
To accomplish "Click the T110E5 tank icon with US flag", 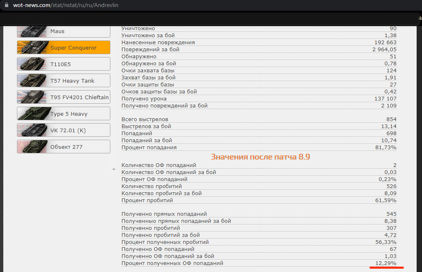I will pyautogui.click(x=33, y=64).
